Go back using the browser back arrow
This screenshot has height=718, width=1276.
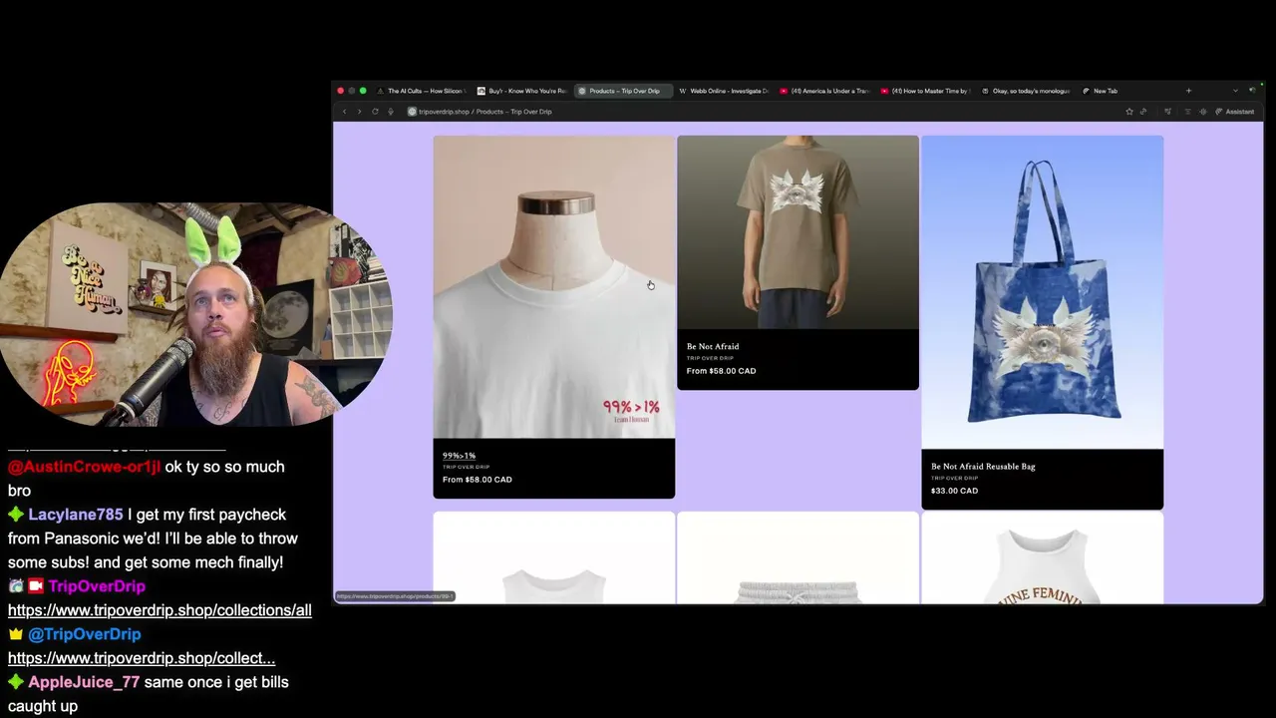click(x=345, y=112)
